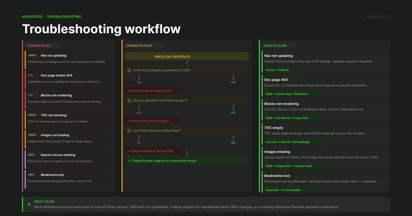Click 'Saved bookmarks disappeared after a return visit.'
This screenshot has height=216, width=412.
60,181
